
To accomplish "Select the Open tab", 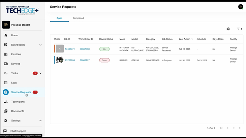I will point(59,18).
